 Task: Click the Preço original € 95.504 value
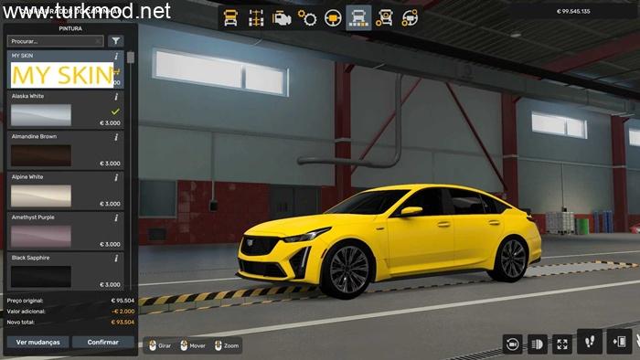click(123, 301)
